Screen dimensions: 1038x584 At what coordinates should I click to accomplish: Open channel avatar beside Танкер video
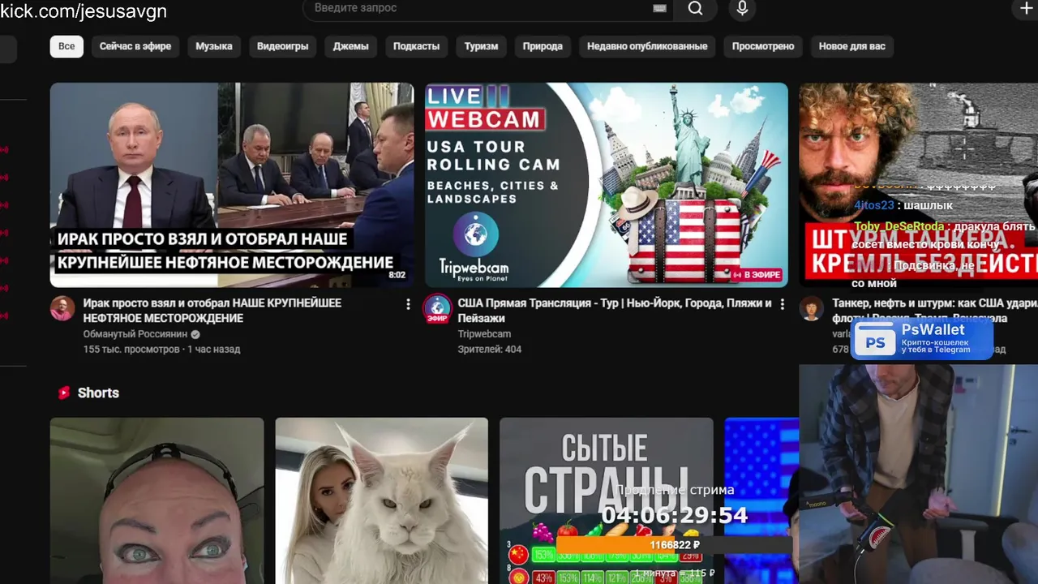pyautogui.click(x=812, y=308)
